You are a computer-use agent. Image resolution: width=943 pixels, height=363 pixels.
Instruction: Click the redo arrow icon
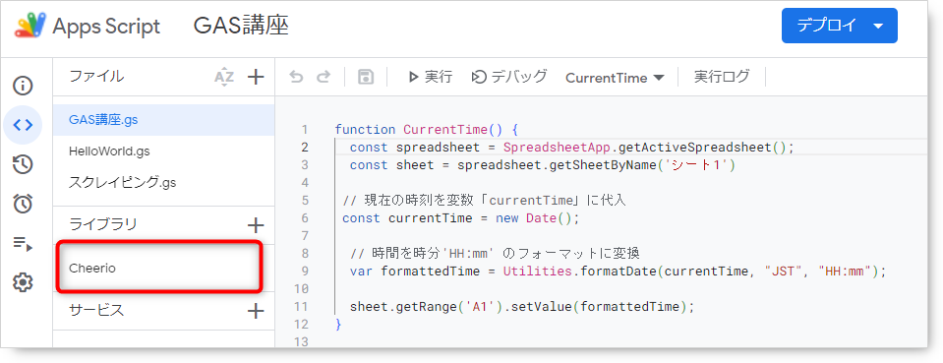click(324, 77)
